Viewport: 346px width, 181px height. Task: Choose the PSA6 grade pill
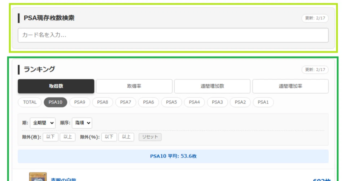coord(148,102)
